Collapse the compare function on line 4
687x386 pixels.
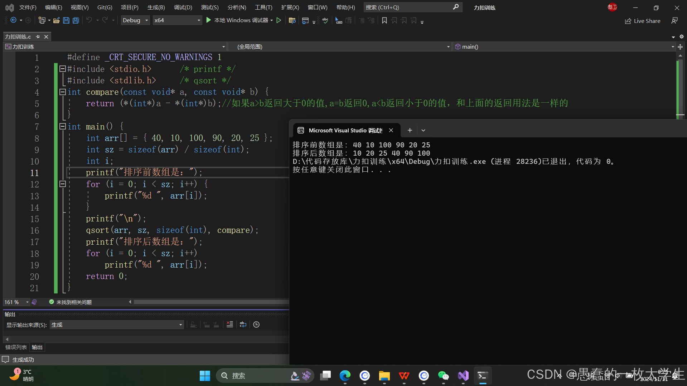pyautogui.click(x=62, y=92)
